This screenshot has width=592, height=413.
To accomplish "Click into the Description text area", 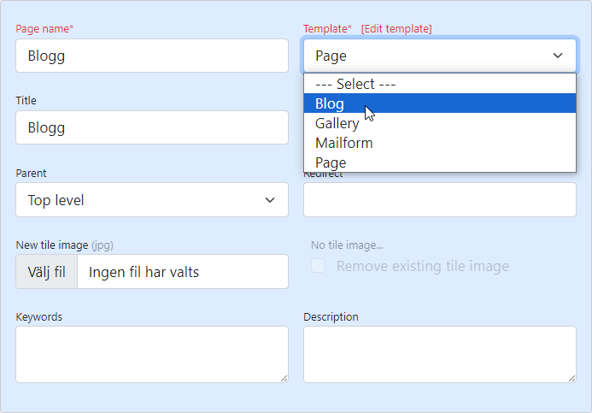I will 438,353.
